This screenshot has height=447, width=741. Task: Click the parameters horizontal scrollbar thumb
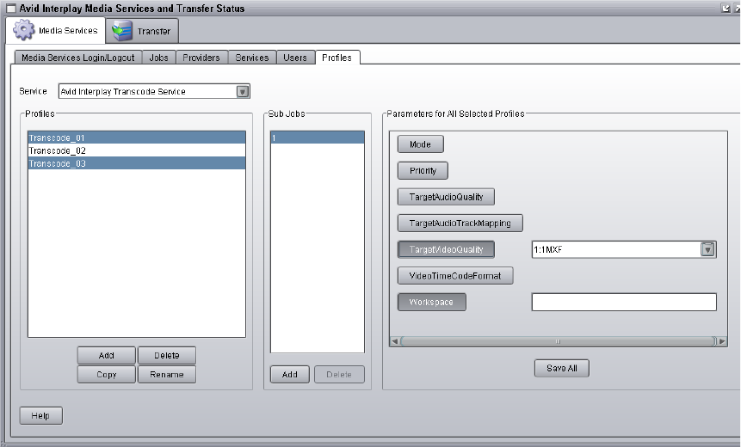tap(558, 341)
